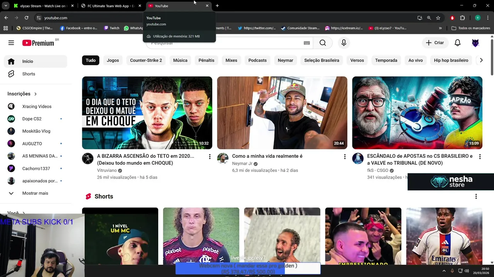Open Neymar selfie video thumbnail
This screenshot has width=494, height=277.
(x=282, y=113)
